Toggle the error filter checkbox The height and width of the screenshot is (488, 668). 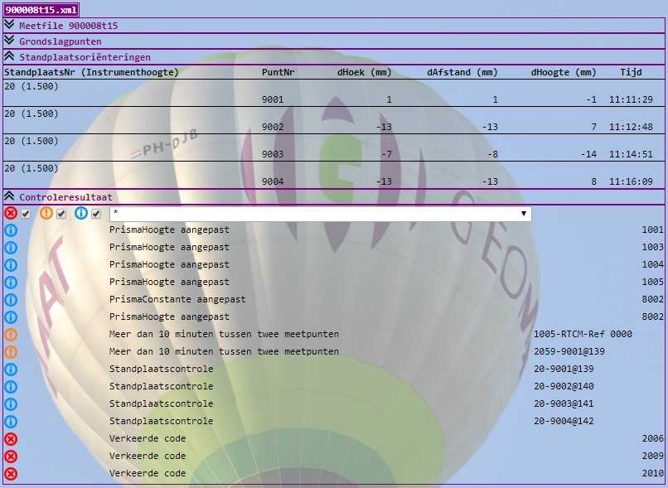26,214
